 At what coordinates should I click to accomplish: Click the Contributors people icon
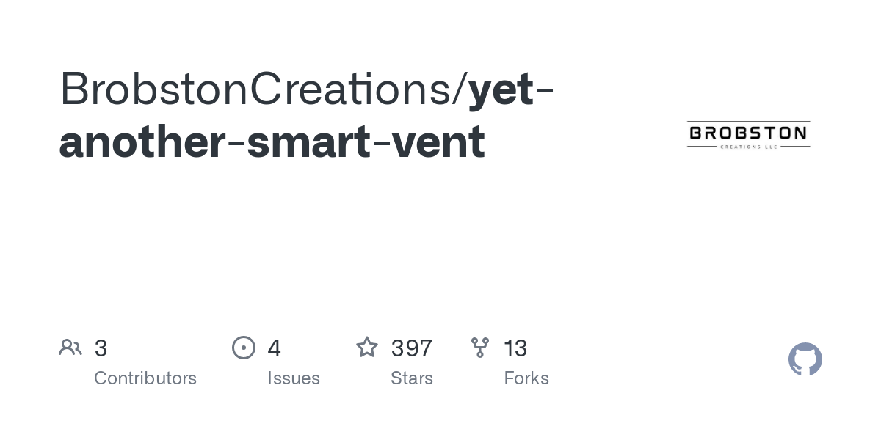[x=70, y=348]
